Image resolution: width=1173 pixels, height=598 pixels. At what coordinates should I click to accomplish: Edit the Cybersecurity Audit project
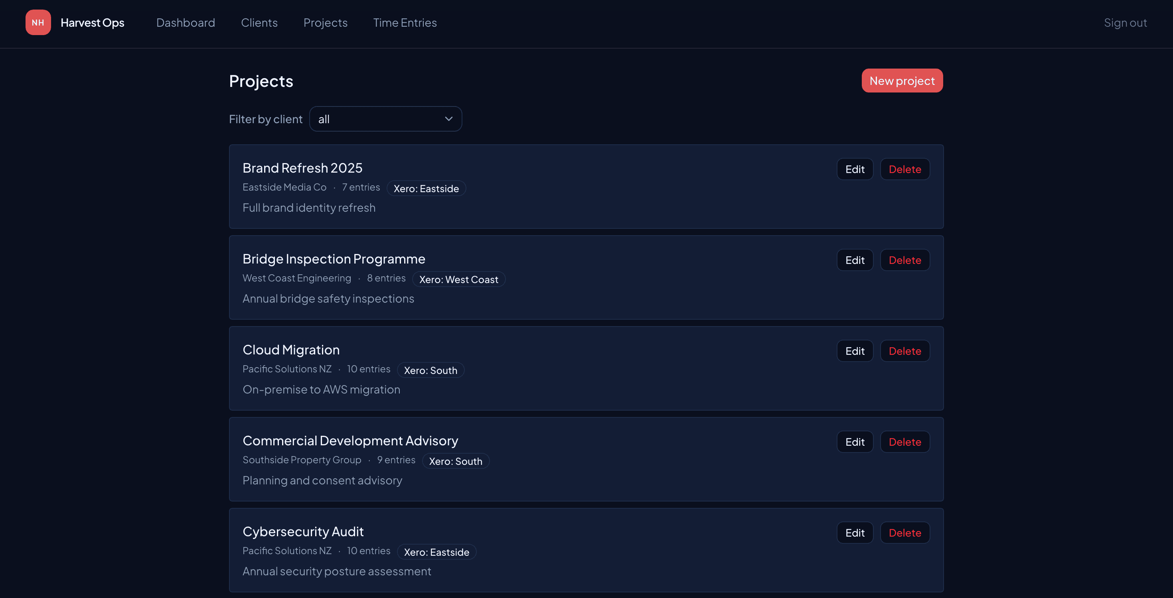(x=855, y=533)
